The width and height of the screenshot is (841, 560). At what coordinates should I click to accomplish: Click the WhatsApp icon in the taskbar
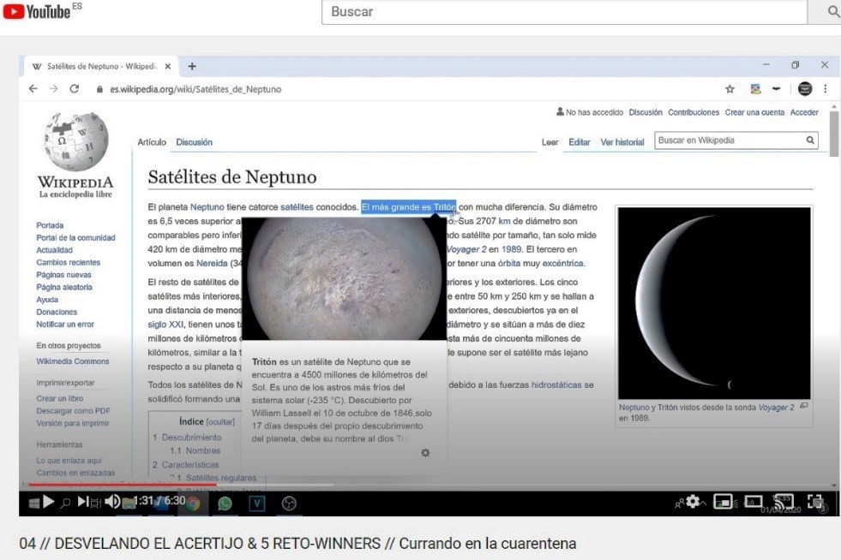225,503
